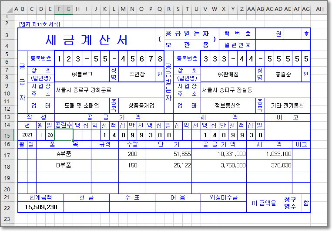Click the 합계금액 header cell
This screenshot has width=332, height=231.
[x=41, y=198]
